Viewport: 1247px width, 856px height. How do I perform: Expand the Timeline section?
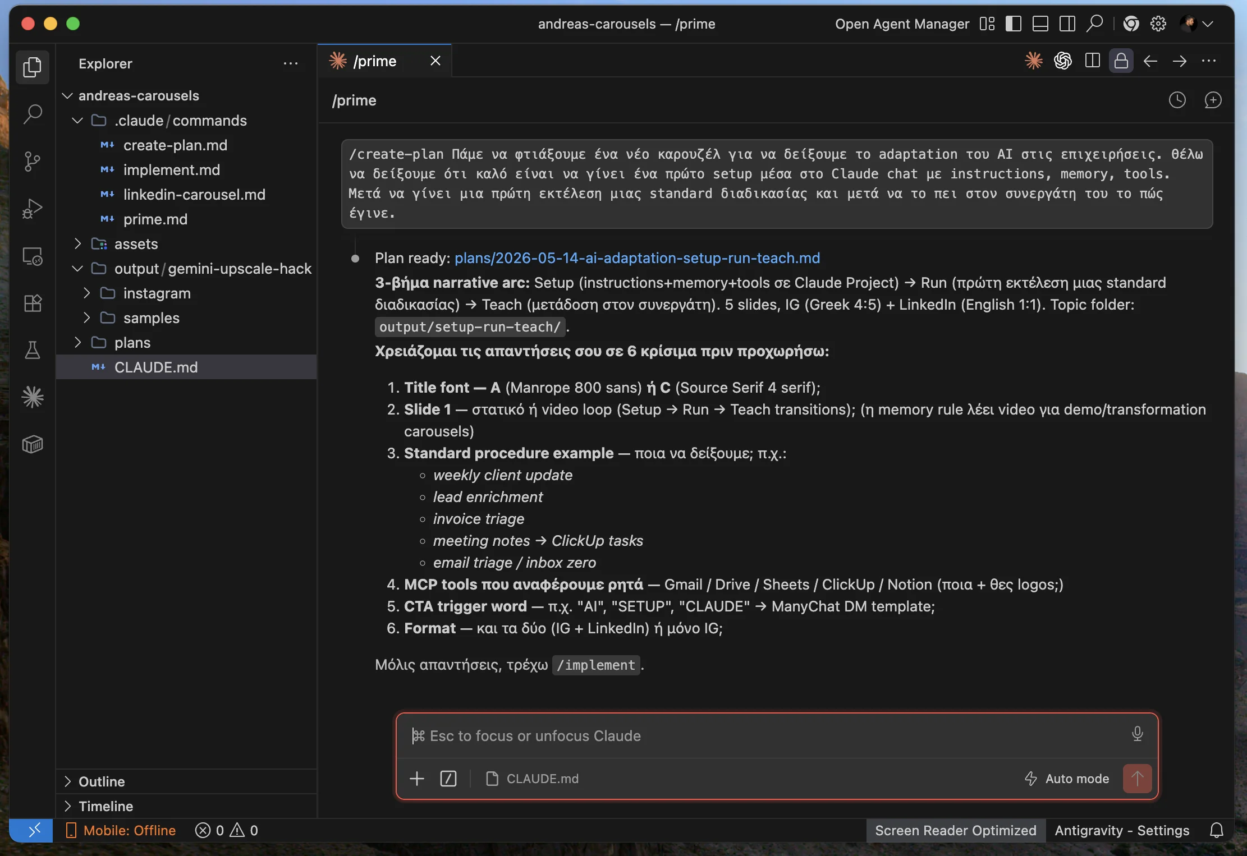click(186, 806)
